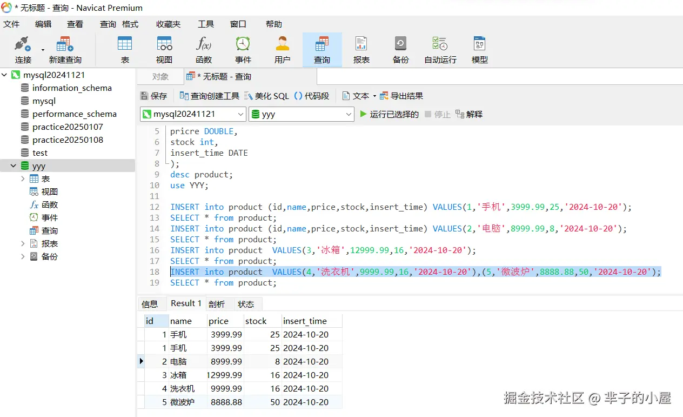Select practice20250107 database in tree
Viewport: 683px width, 417px height.
(x=68, y=127)
